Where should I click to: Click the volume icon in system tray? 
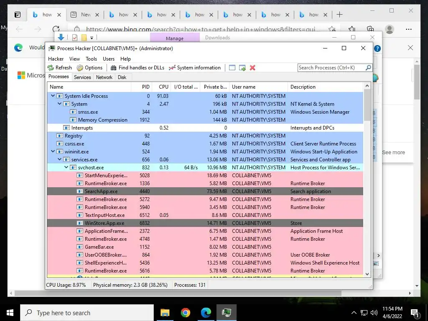click(374, 313)
